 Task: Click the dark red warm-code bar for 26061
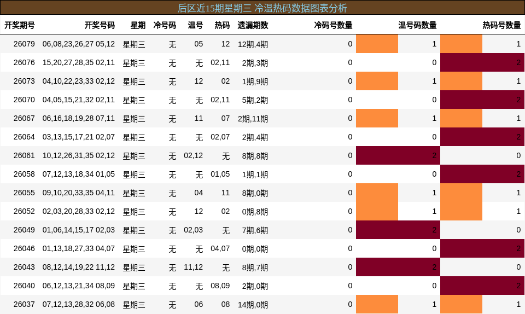(398, 155)
